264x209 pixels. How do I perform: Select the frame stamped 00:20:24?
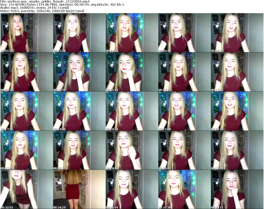(132, 111)
